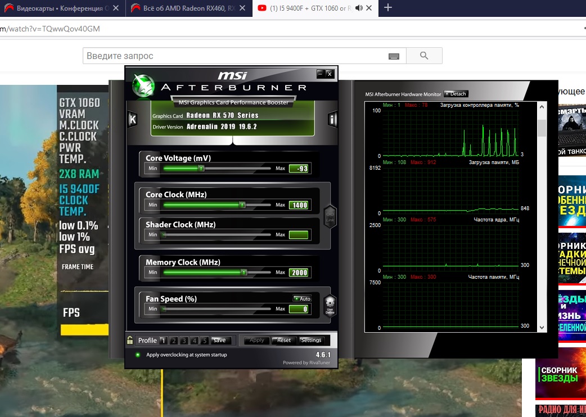The width and height of the screenshot is (586, 417).
Task: Click the Core Voltage slider handle
Action: point(201,169)
